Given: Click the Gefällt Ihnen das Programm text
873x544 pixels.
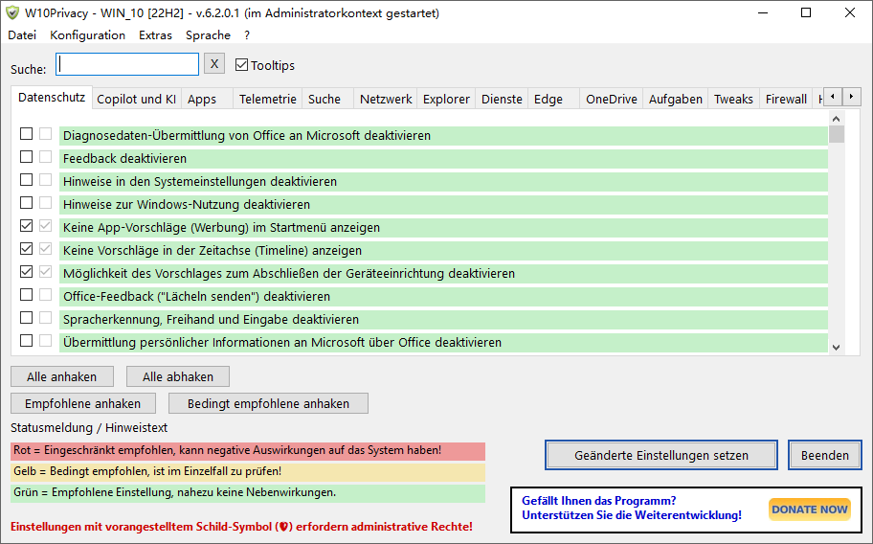Looking at the screenshot, I should coord(599,501).
